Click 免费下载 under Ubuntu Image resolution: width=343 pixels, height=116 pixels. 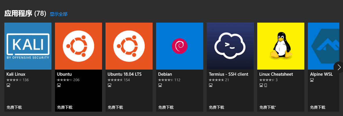tap(65, 107)
